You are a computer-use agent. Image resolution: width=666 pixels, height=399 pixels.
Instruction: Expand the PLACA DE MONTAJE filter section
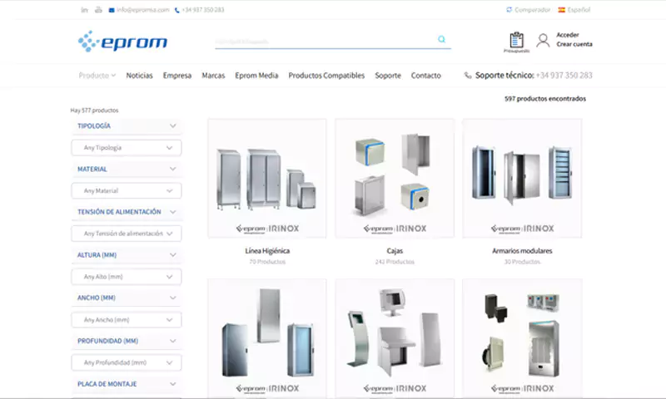[x=127, y=384]
